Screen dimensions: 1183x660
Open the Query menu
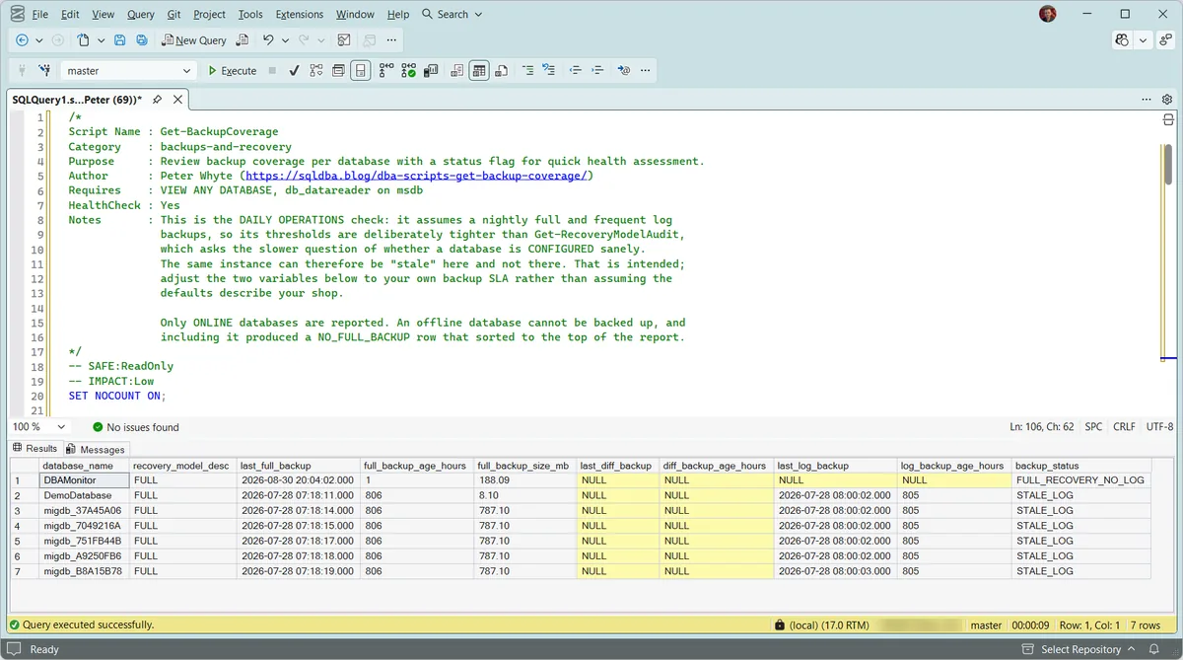[x=141, y=14]
